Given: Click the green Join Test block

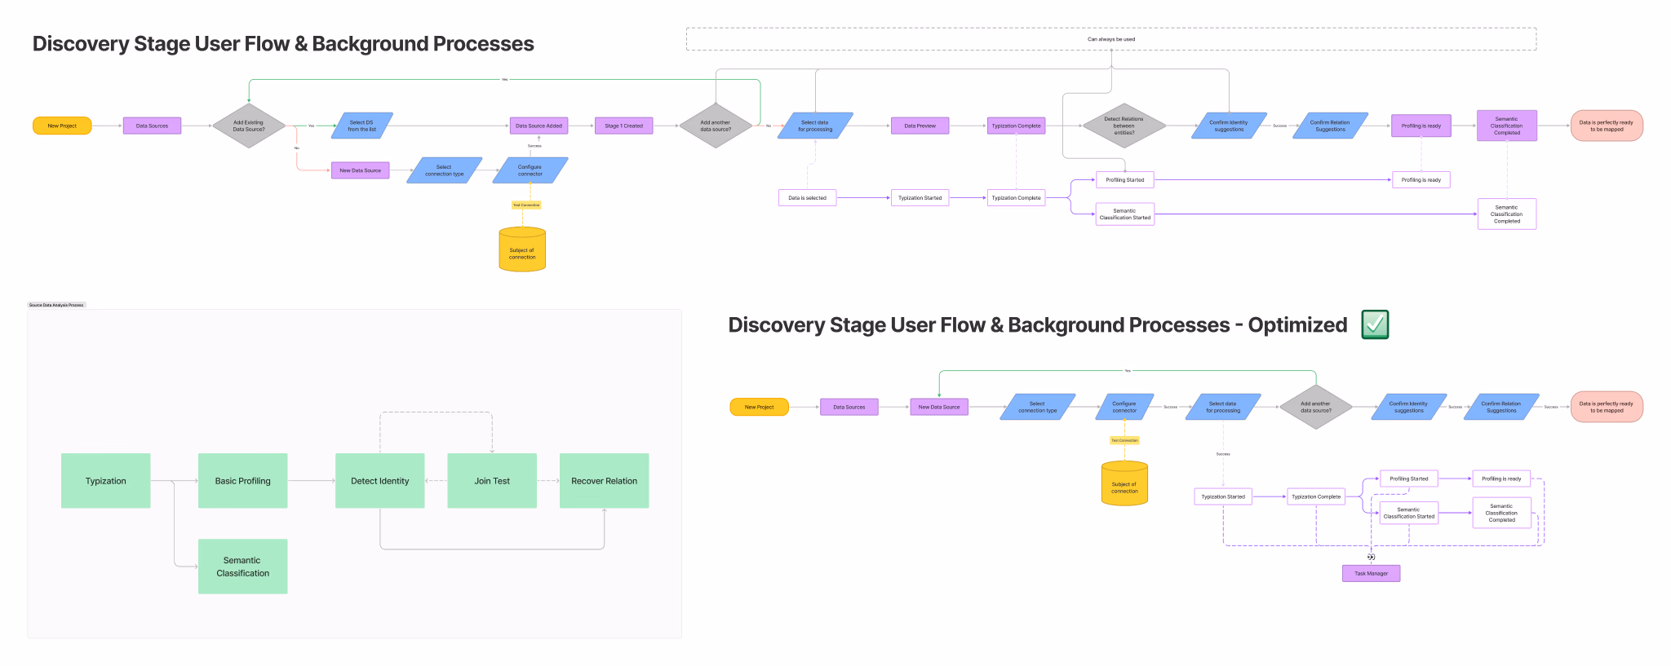Looking at the screenshot, I should tap(492, 481).
